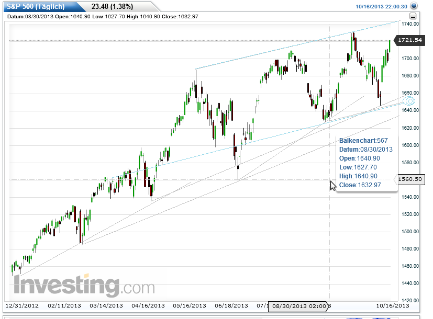This screenshot has height=319, width=433.
Task: Click the 1560.50 crosshair price label
Action: pyautogui.click(x=410, y=179)
